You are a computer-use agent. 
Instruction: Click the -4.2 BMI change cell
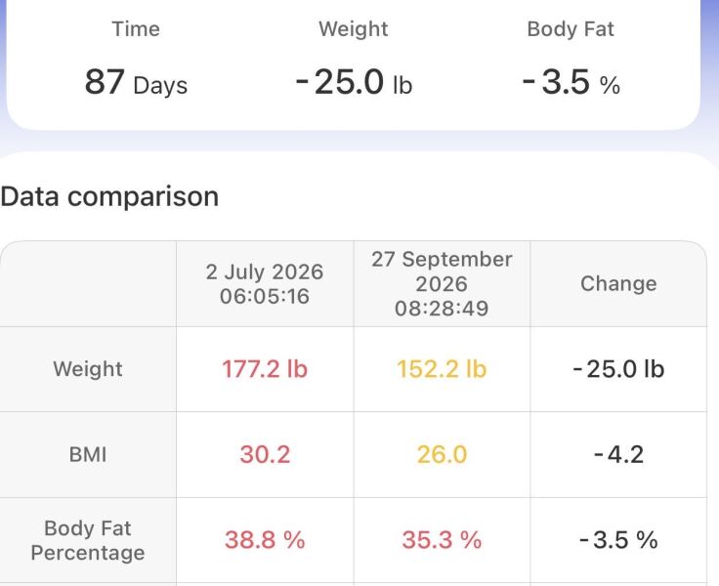coord(618,455)
